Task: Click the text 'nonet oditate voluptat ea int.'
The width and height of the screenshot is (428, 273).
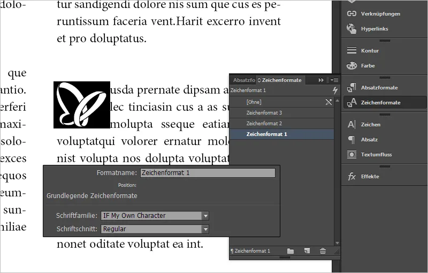Action: pyautogui.click(x=130, y=244)
